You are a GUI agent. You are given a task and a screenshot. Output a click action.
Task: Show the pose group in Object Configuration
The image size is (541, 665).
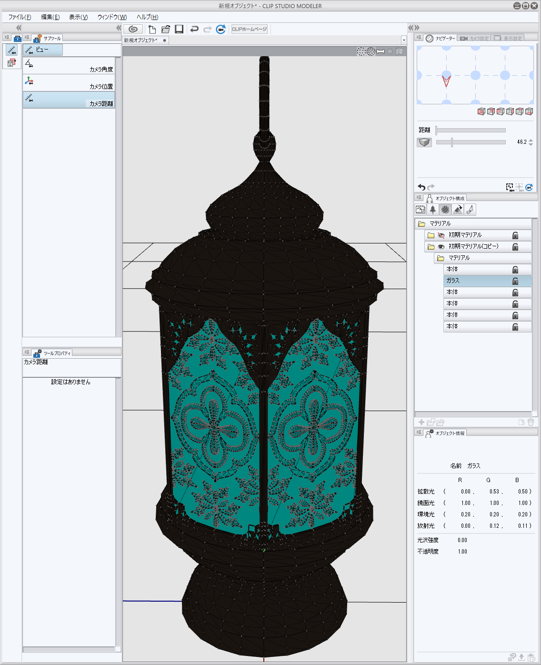click(x=470, y=210)
